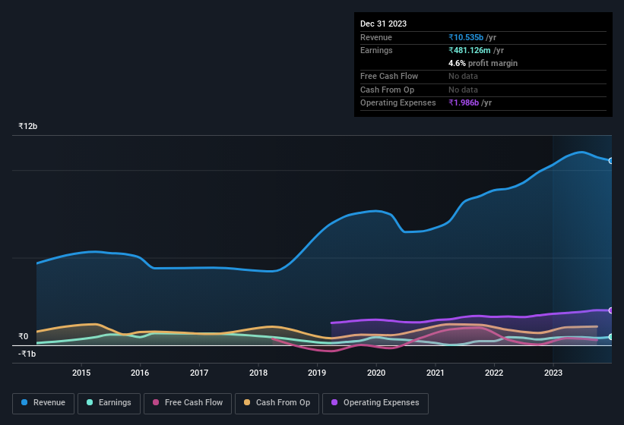Click the 4.6% profit margin text

click(x=483, y=63)
